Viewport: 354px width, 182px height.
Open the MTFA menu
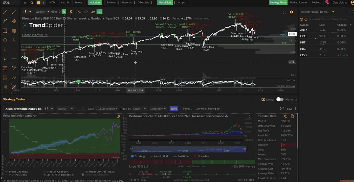pos(52,3)
